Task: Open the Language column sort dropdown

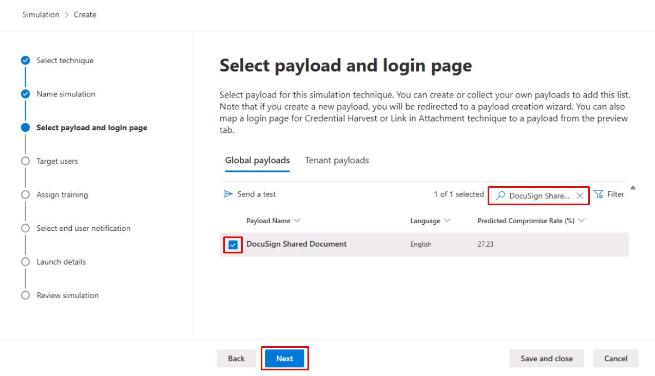Action: pos(448,221)
